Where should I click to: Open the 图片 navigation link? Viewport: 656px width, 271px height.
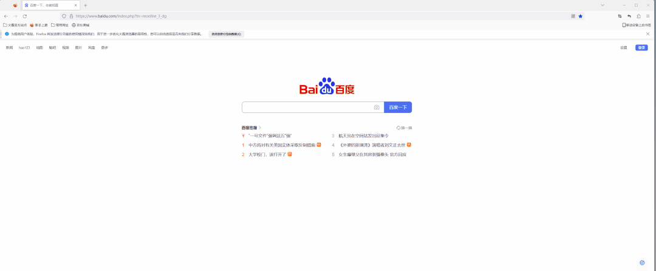click(78, 47)
